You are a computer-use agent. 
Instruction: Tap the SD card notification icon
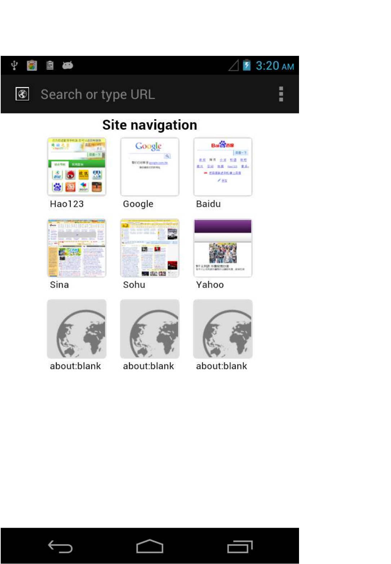pyautogui.click(x=50, y=65)
